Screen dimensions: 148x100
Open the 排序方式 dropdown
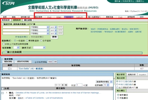[39, 47]
